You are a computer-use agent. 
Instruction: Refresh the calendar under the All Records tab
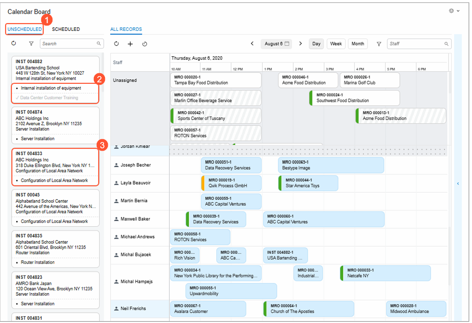pyautogui.click(x=116, y=44)
